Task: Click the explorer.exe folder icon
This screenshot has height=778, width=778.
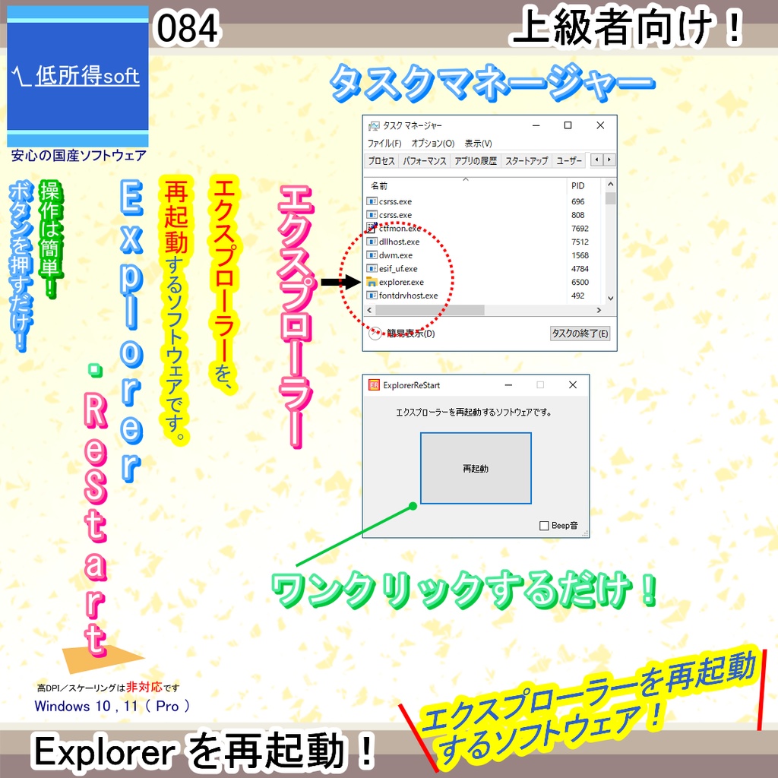Action: [x=372, y=282]
